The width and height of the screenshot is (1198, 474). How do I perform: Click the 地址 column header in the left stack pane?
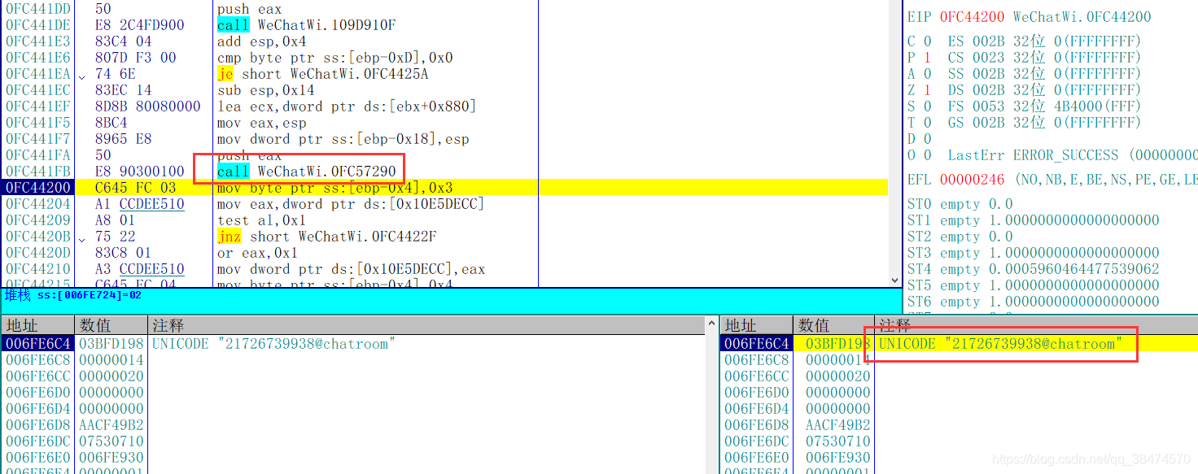click(x=37, y=325)
